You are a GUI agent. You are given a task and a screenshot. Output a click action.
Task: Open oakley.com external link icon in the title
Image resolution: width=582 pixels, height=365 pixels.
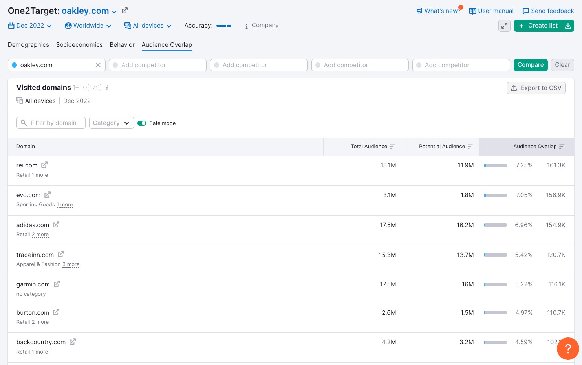coord(124,11)
